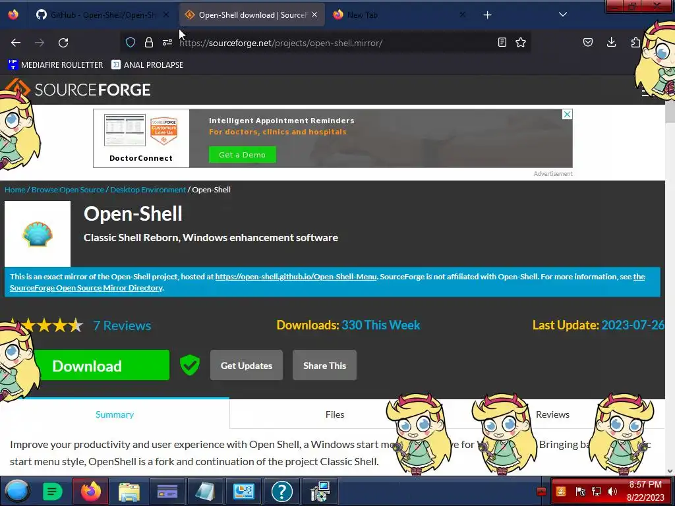Click the green Download button
Image resolution: width=675 pixels, height=506 pixels.
click(101, 365)
